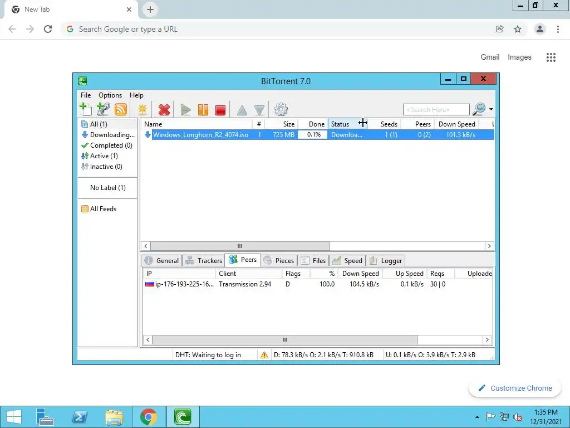Click the Search Here input field
Screen dimensions: 570x428
(436, 110)
